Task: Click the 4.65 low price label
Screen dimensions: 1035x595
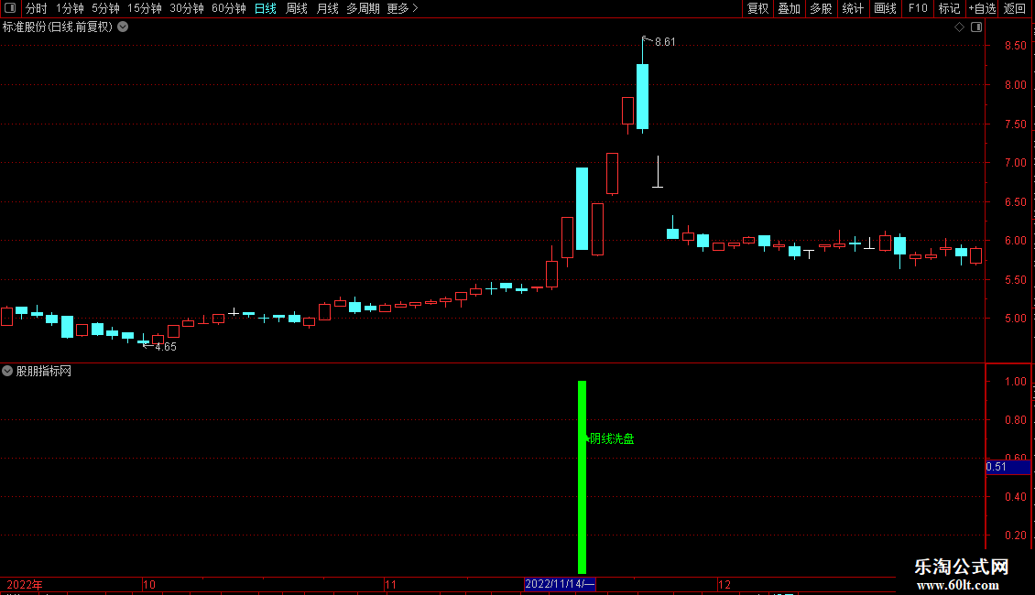Action: tap(166, 347)
